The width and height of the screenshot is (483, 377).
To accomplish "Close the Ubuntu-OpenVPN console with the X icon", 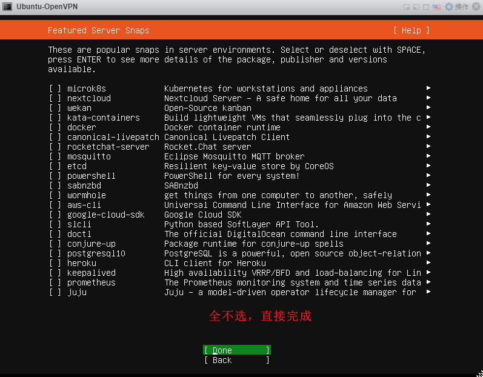I will [x=476, y=7].
